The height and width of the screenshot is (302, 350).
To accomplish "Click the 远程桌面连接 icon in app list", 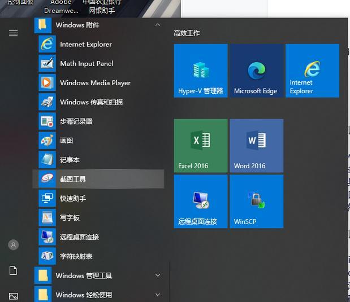I will 47,237.
